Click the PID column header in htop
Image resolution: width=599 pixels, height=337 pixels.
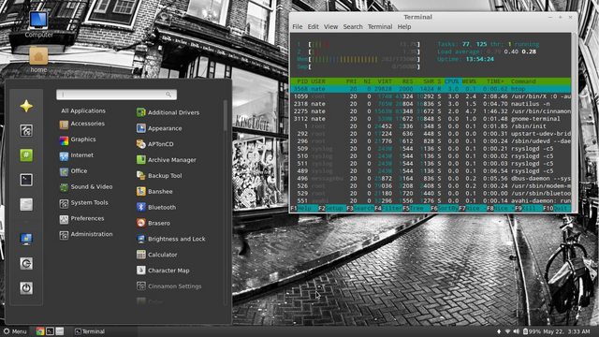click(302, 81)
